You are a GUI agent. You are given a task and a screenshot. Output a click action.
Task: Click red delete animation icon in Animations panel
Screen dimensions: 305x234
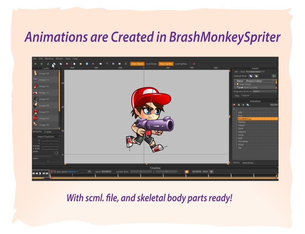(234, 105)
